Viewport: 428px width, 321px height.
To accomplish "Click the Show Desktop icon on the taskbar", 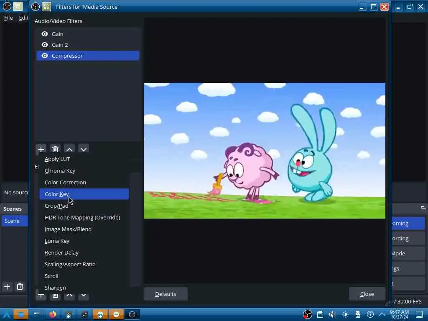I will [x=420, y=314].
